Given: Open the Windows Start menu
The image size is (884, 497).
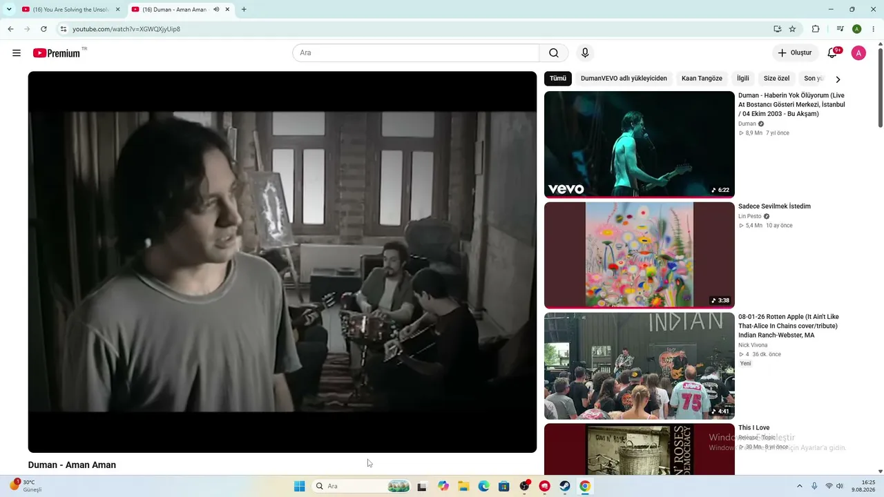Looking at the screenshot, I should pyautogui.click(x=299, y=486).
